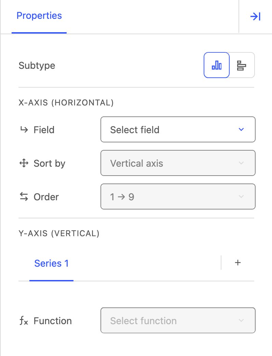The image size is (272, 356).
Task: Select the horizontal bar chart subtype
Action: 242,65
